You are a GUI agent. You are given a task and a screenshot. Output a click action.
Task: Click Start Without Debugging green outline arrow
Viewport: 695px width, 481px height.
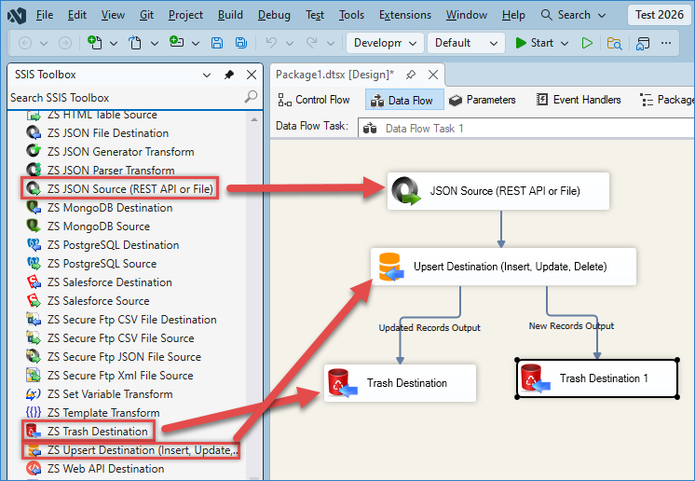pos(586,43)
